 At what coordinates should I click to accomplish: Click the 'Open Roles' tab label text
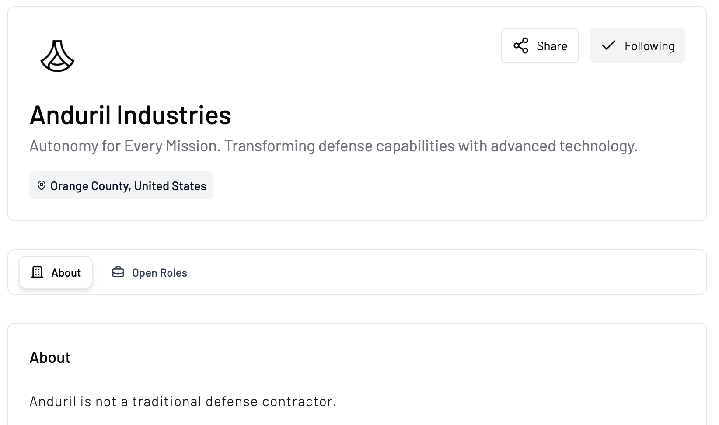pos(159,273)
